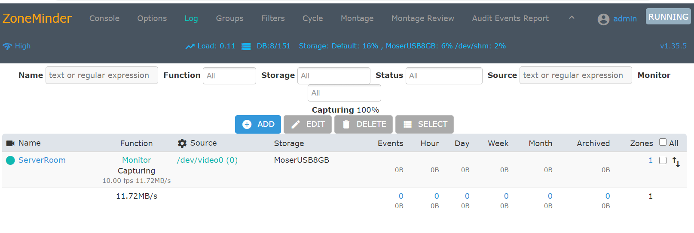Click total Events count 0 link
The image size is (694, 233).
point(401,196)
